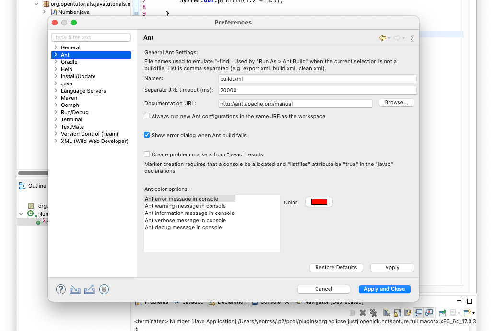Minimize the Console view panel

(459, 300)
